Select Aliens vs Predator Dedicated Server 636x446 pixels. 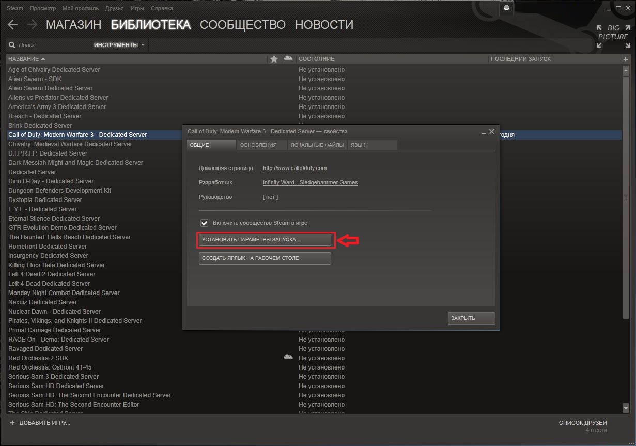pyautogui.click(x=58, y=97)
